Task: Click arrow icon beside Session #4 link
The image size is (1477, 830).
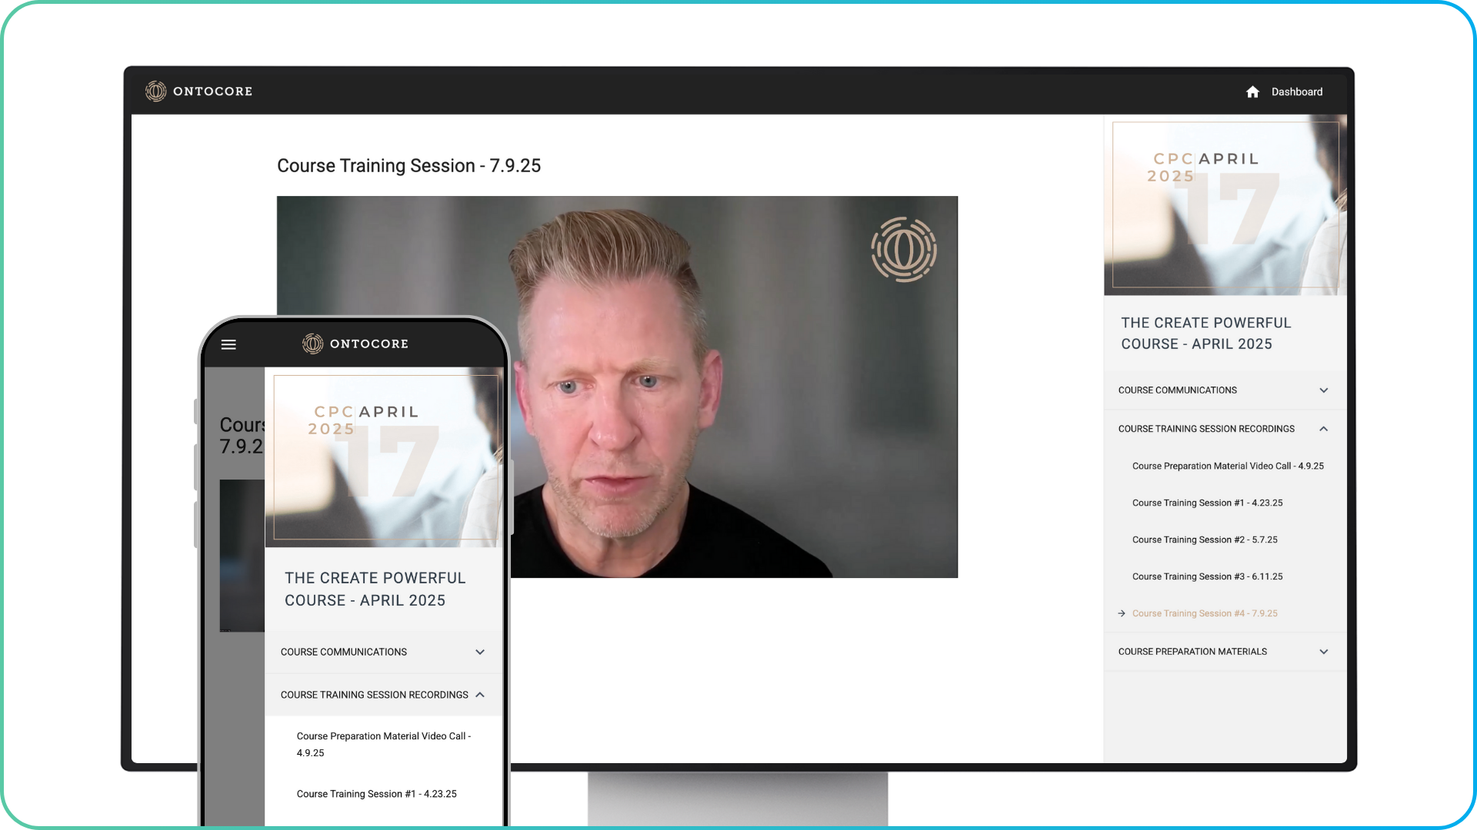Action: tap(1122, 613)
